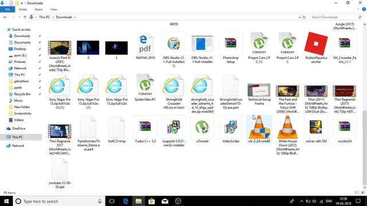Go back using the back arrow

(5, 17)
